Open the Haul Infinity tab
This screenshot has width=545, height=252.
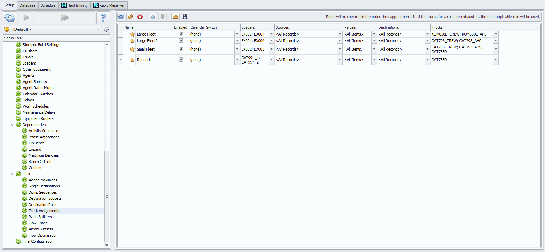point(74,5)
